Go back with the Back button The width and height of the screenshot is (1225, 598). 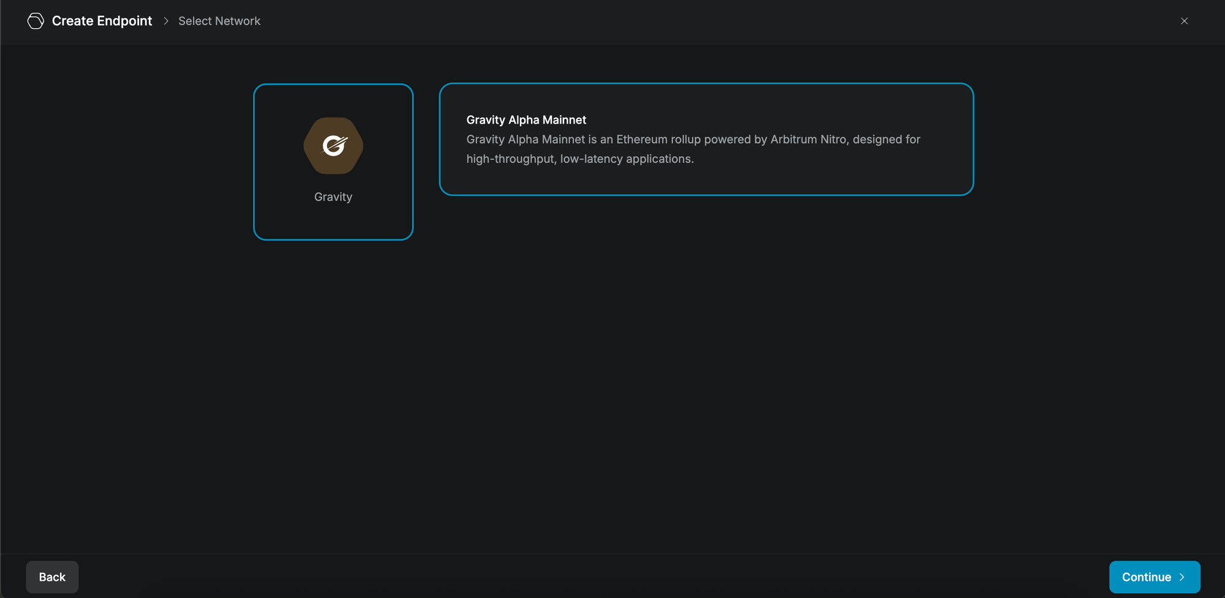click(52, 577)
